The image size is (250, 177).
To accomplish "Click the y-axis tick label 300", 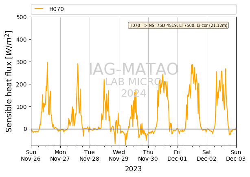I will [x=22, y=62].
